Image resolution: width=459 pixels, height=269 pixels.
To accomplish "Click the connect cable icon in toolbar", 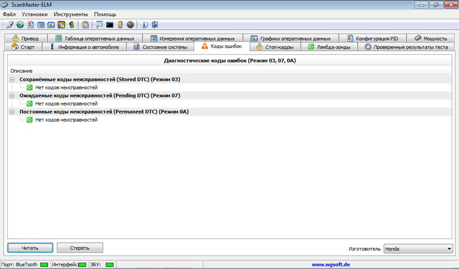I will pyautogui.click(x=10, y=25).
